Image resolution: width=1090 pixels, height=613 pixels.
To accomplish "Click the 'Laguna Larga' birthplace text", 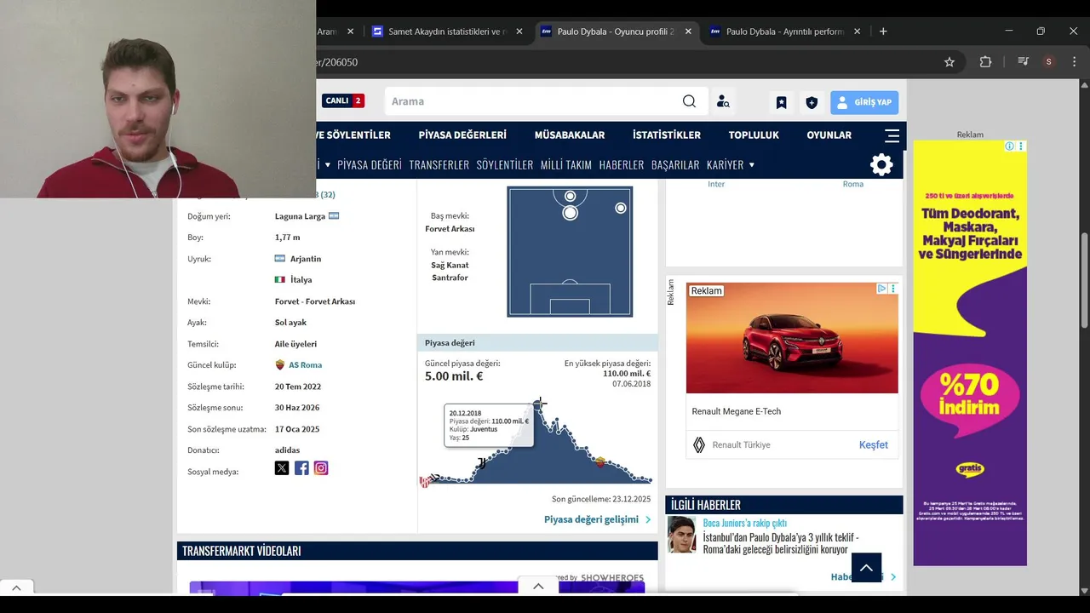I will point(300,216).
